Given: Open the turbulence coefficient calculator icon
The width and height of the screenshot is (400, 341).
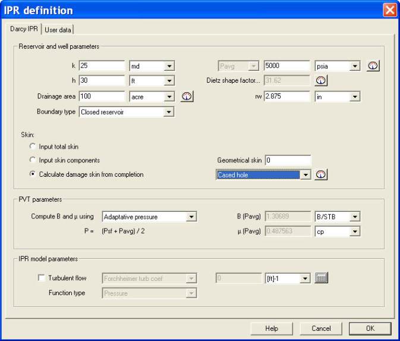Looking at the screenshot, I should (322, 278).
